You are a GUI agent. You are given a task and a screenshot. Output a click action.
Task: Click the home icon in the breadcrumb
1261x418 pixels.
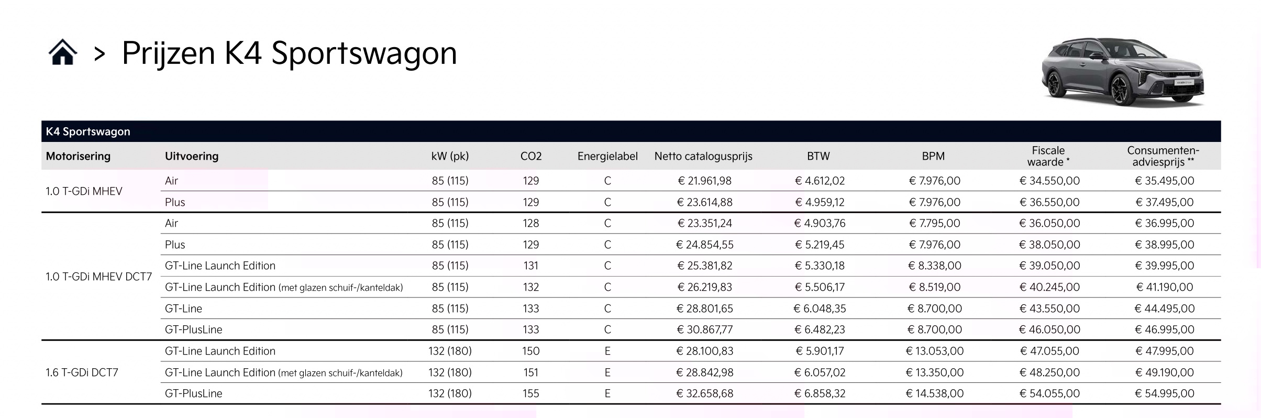point(62,53)
